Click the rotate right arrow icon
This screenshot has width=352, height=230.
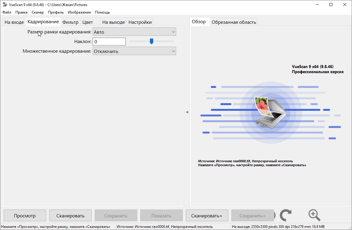(x=286, y=215)
